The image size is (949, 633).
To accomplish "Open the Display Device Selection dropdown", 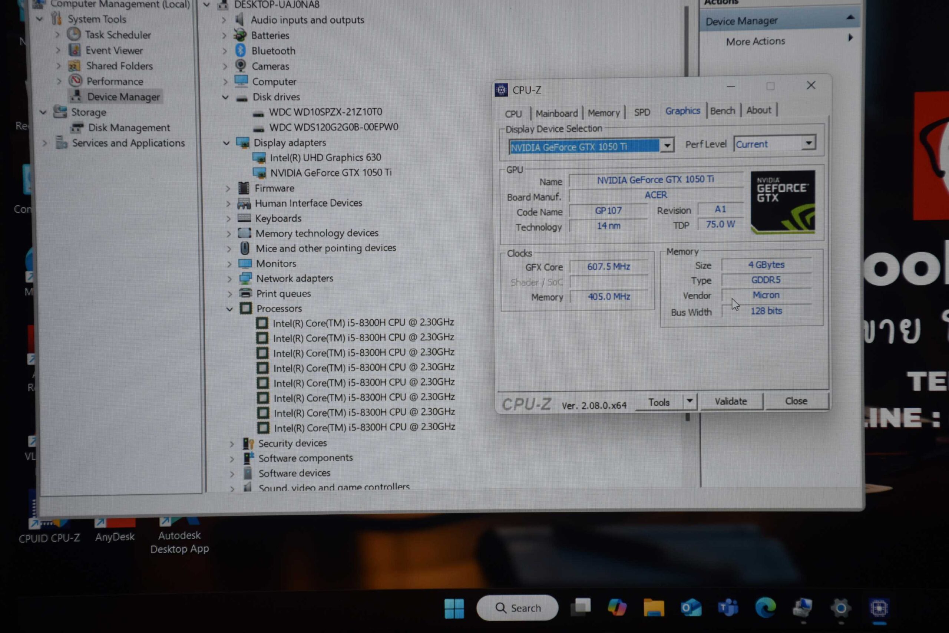I will pyautogui.click(x=667, y=145).
